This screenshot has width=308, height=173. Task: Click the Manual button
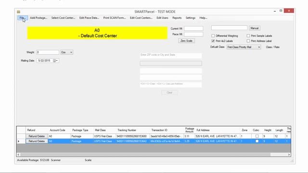(x=255, y=28)
